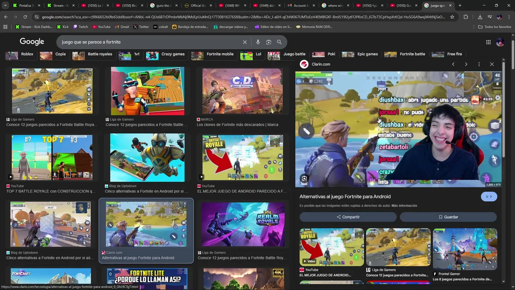Open the Kick bookmark

click(63, 27)
